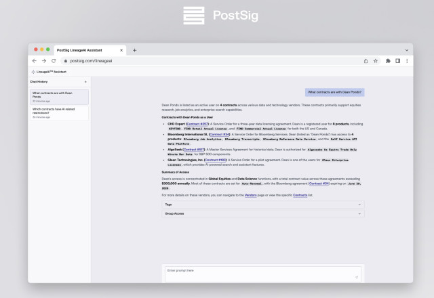Click the browser forward arrow

pyautogui.click(x=44, y=61)
